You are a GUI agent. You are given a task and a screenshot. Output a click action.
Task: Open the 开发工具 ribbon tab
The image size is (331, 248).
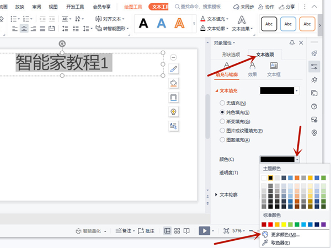(75, 7)
